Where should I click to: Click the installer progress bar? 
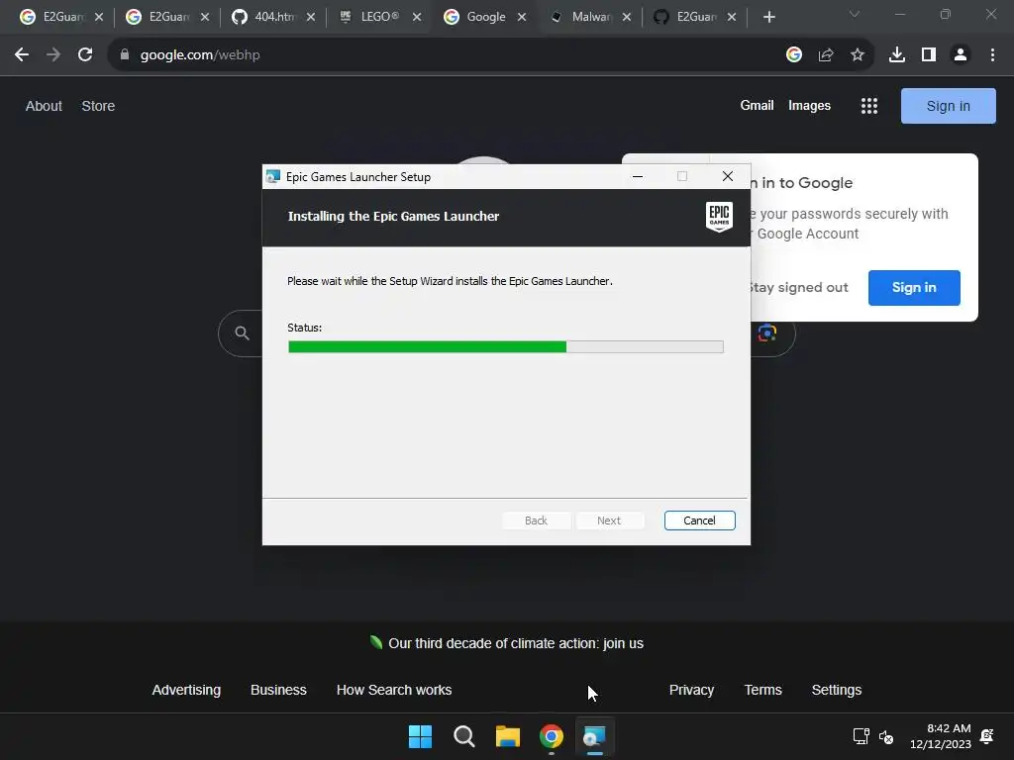(506, 347)
